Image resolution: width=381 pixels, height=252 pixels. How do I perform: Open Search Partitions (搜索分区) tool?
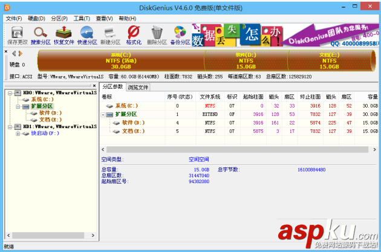pos(41,36)
